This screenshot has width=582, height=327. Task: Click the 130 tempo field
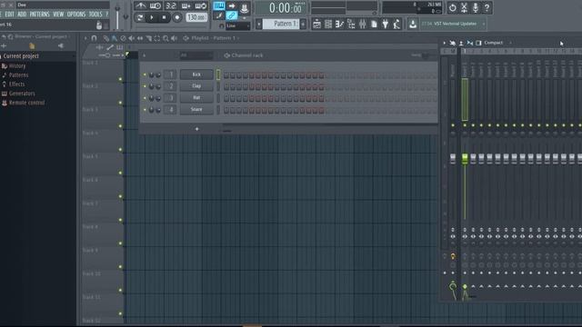tap(196, 17)
